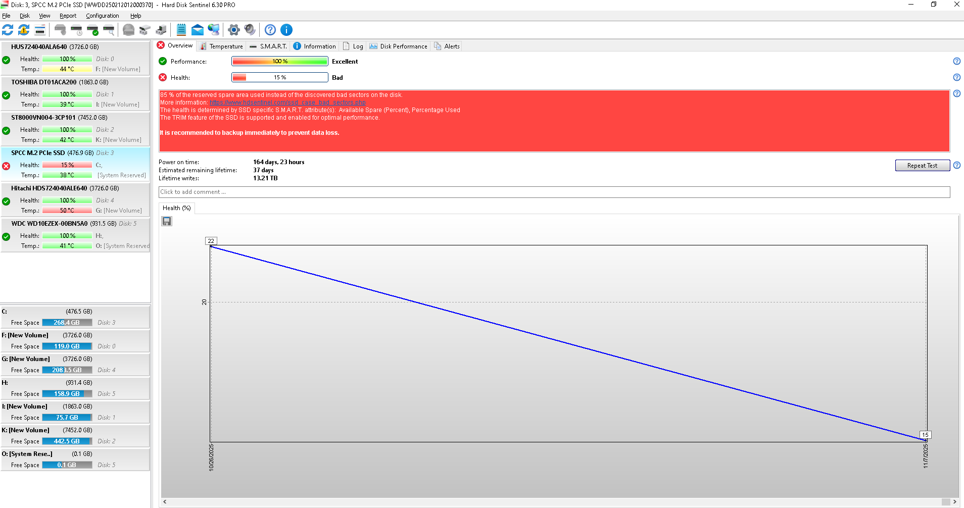Image resolution: width=964 pixels, height=508 pixels.
Task: Open the Disk Performance tab
Action: point(398,46)
